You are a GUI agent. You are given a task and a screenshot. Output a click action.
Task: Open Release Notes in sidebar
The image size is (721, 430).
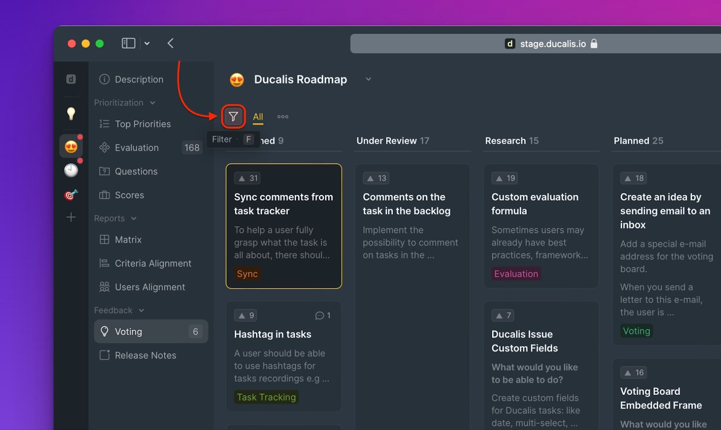[x=145, y=355]
